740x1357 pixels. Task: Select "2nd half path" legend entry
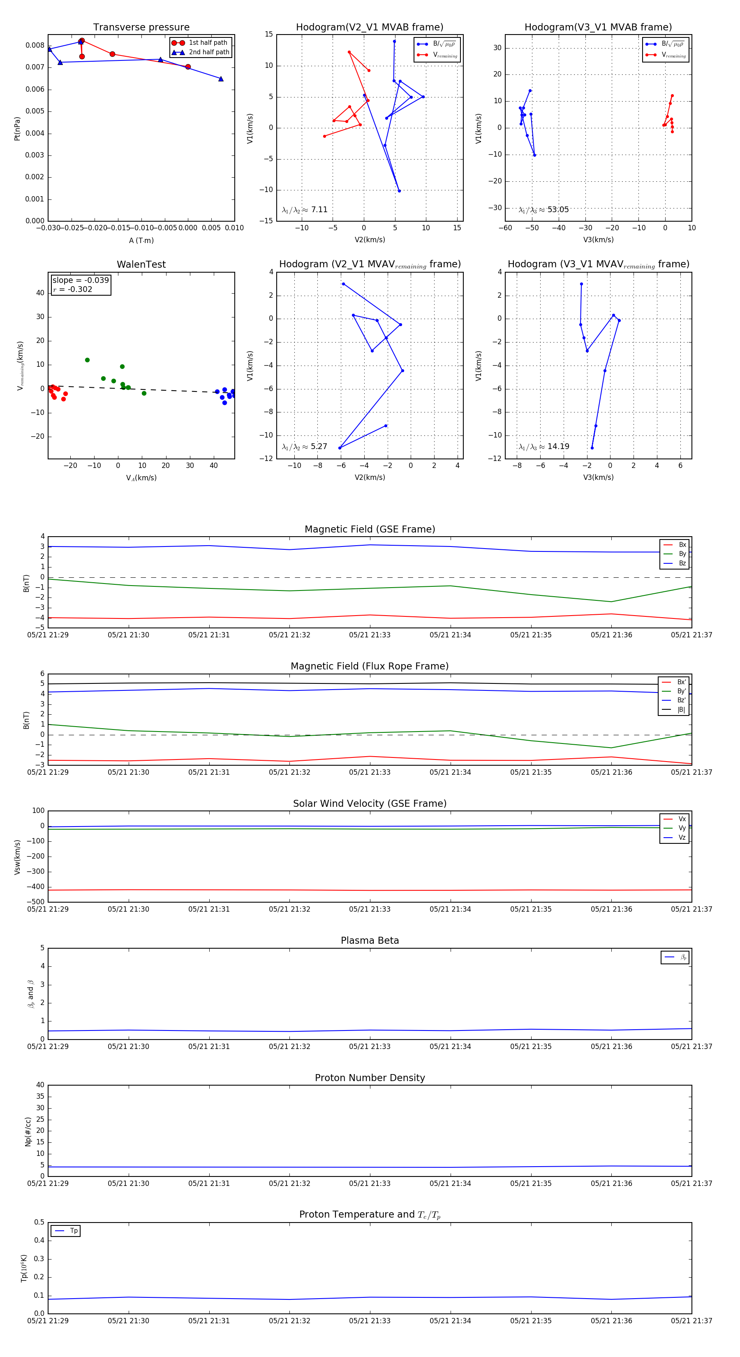click(201, 52)
